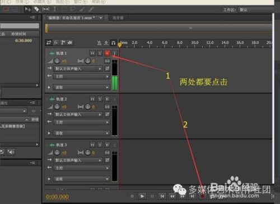Screen dimensions: 280x204
Task: Show the inputs/outputs track controls
Action: pyautogui.click(x=49, y=42)
